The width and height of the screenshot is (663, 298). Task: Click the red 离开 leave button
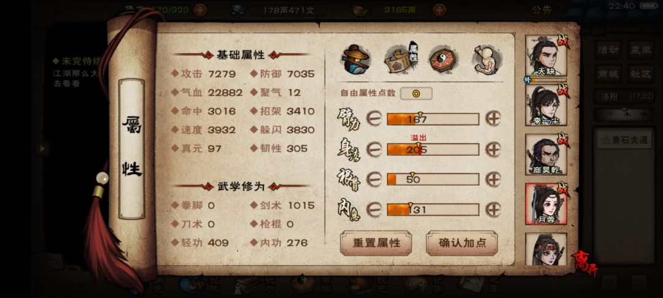click(x=585, y=264)
